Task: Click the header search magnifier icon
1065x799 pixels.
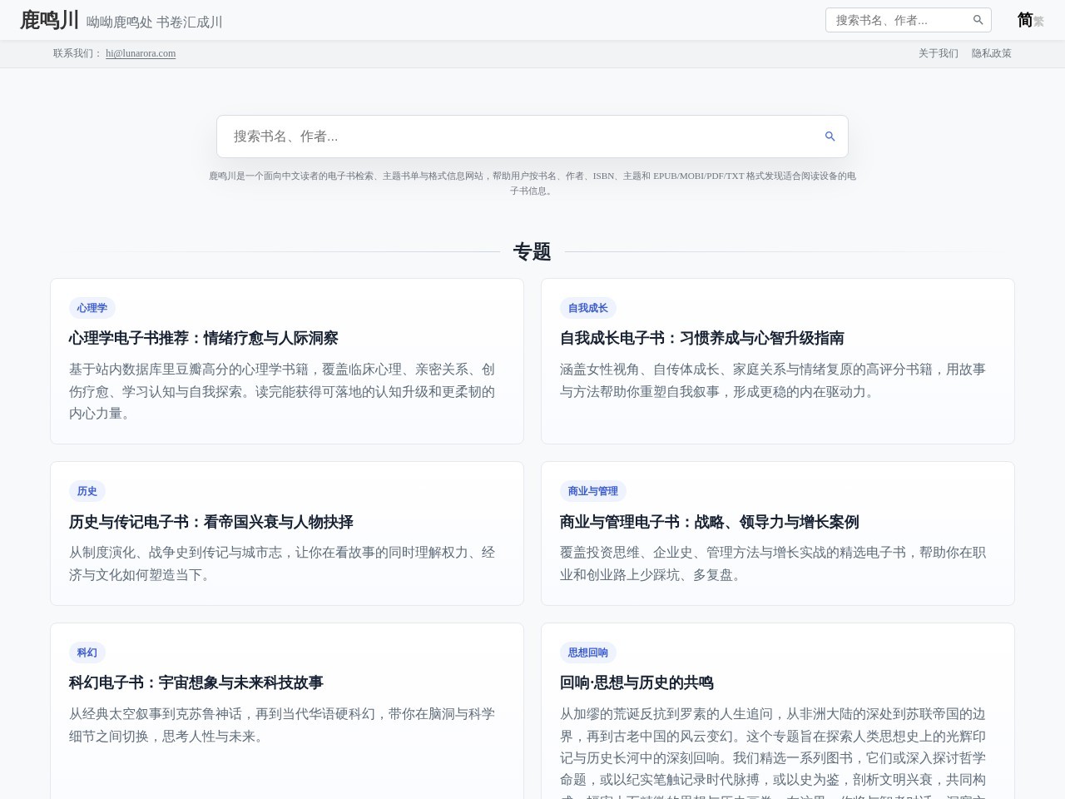Action: point(978,20)
